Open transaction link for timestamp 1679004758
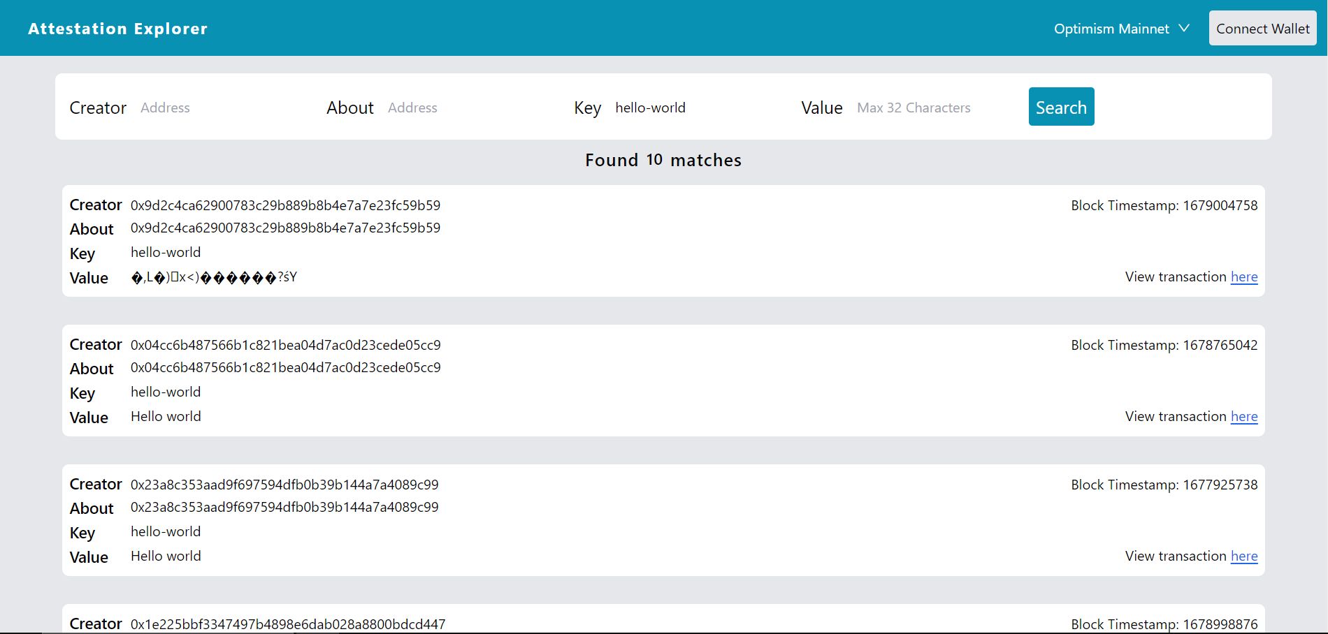The height and width of the screenshot is (634, 1328). [1244, 277]
